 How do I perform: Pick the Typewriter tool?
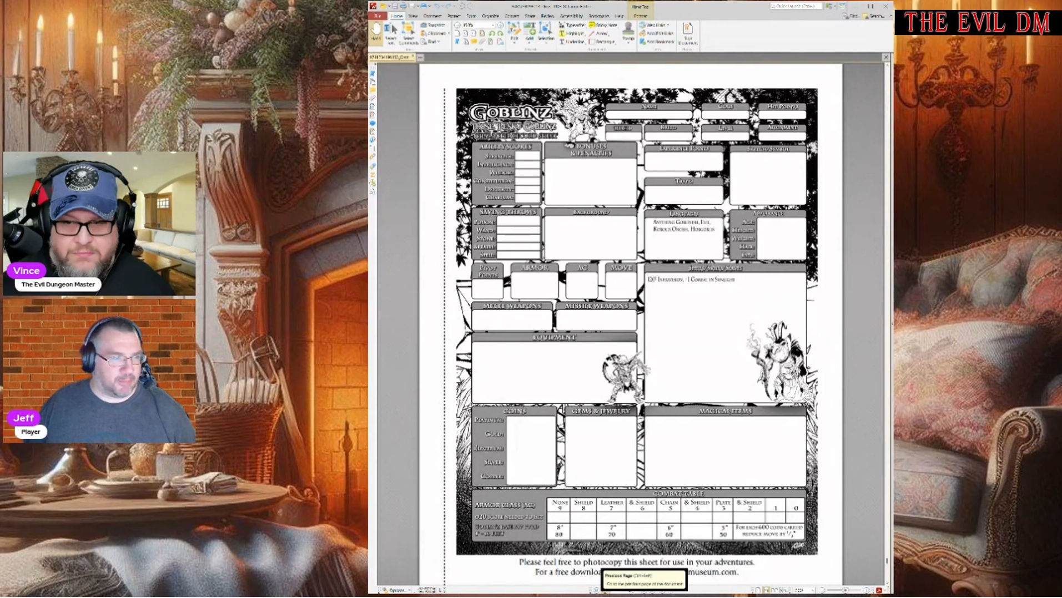tap(572, 26)
